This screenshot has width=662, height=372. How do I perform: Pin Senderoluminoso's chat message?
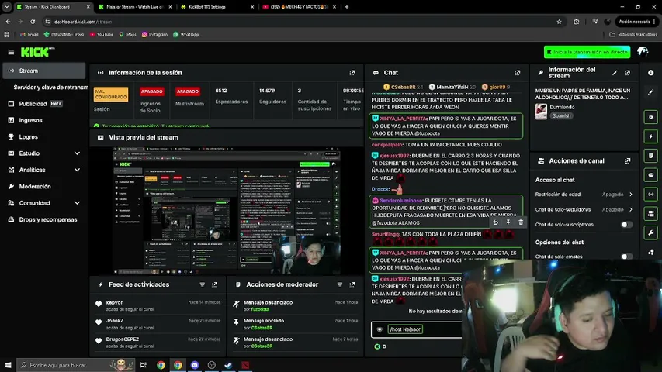pos(508,222)
